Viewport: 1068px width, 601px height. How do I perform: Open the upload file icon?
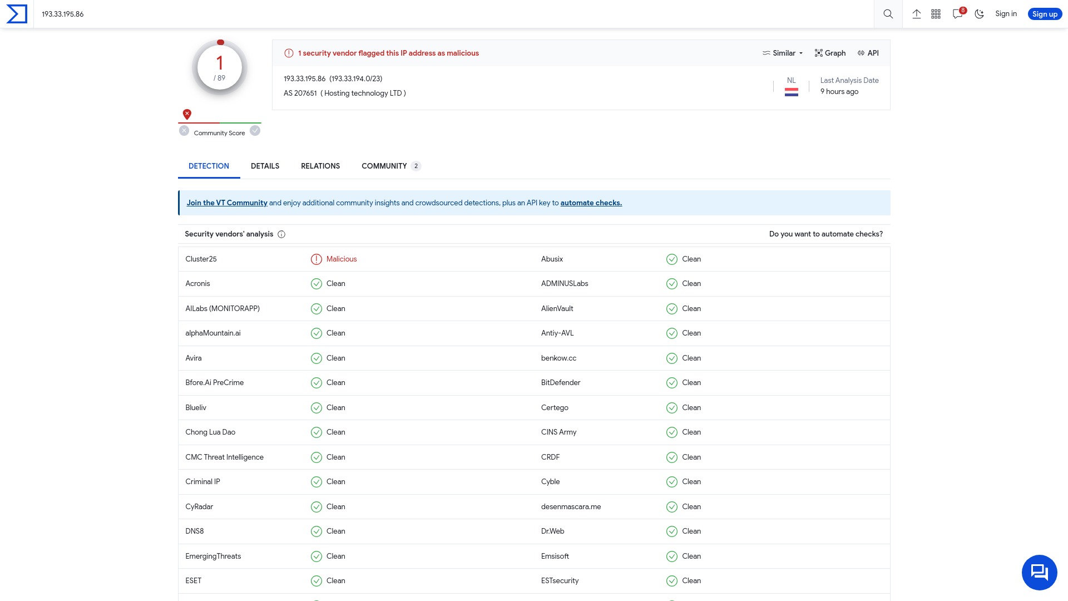tap(917, 14)
